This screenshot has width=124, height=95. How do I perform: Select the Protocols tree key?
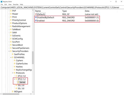tap(20, 73)
